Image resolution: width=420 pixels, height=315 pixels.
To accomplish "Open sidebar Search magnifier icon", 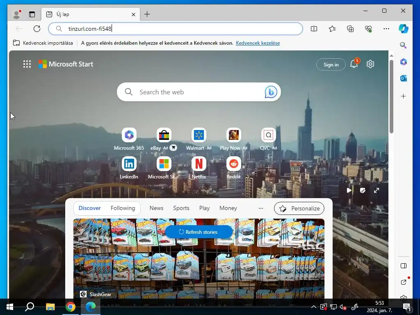I will 404,45.
